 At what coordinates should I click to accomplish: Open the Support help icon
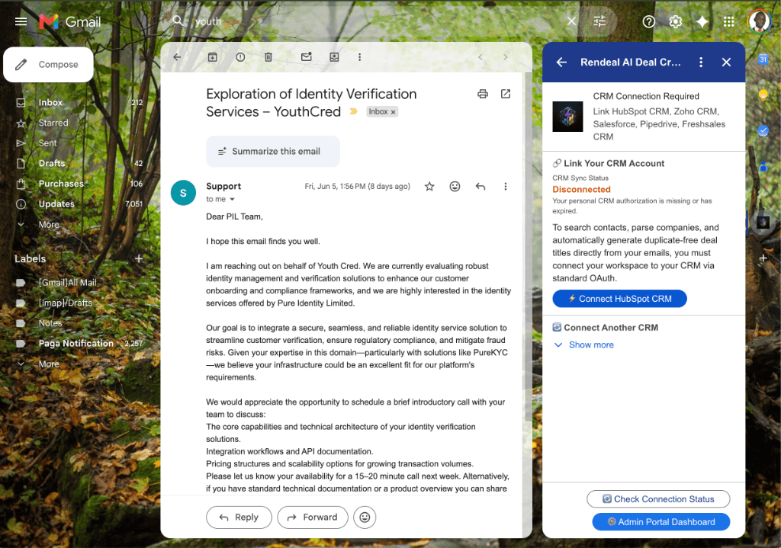tap(648, 21)
